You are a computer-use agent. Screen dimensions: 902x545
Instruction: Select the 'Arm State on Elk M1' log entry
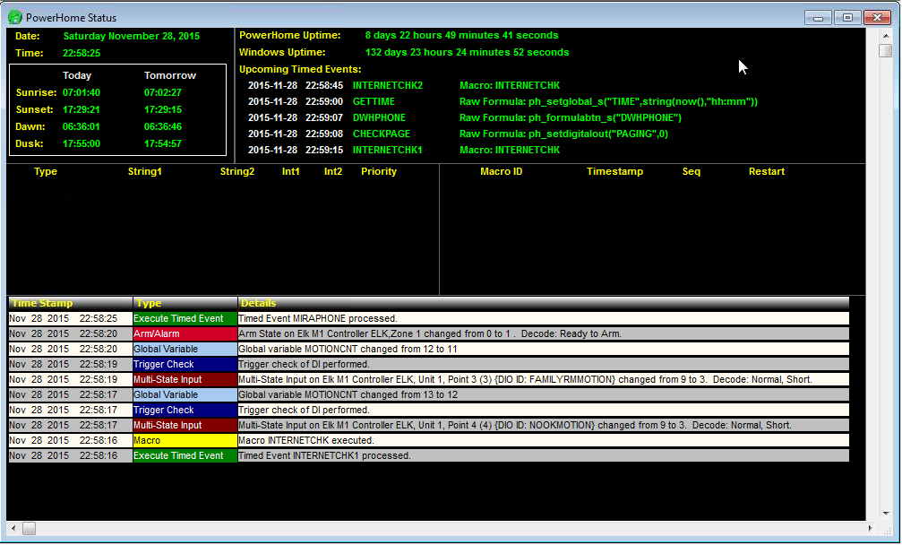click(543, 333)
